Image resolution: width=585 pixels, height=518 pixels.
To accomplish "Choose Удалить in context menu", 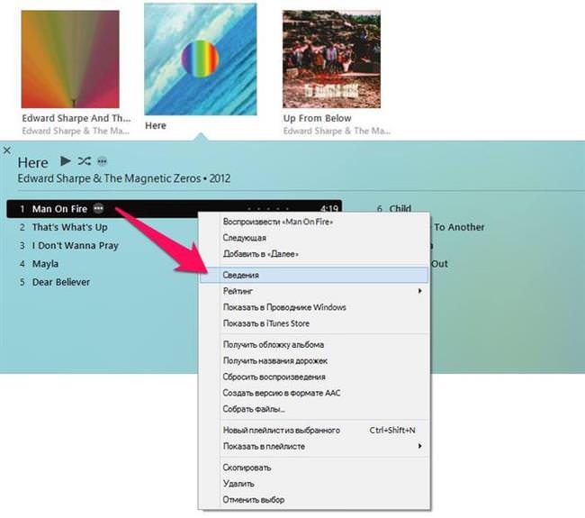I will coord(314,483).
